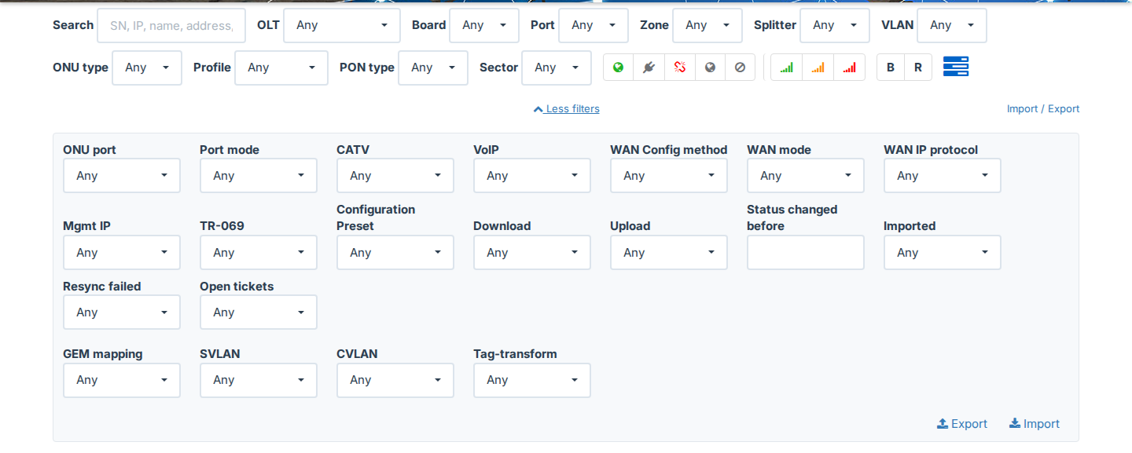
Task: Expand the GEM mapping dropdown
Action: pos(122,380)
